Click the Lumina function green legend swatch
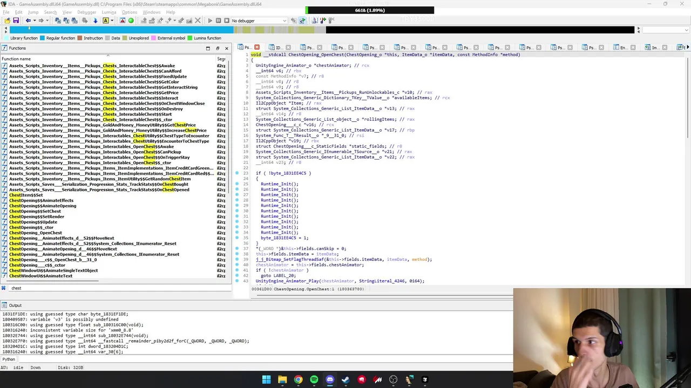 [190, 38]
